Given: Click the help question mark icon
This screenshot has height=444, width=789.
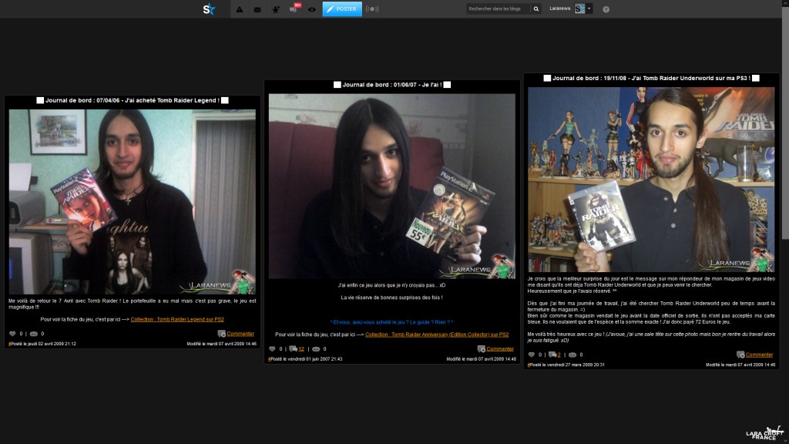Looking at the screenshot, I should click(606, 9).
